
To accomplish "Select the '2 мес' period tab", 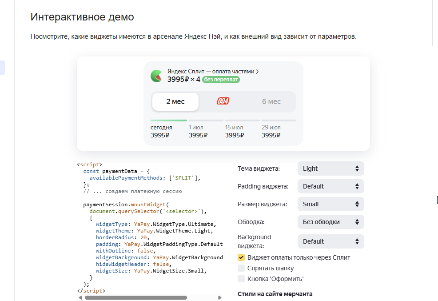I will point(175,102).
